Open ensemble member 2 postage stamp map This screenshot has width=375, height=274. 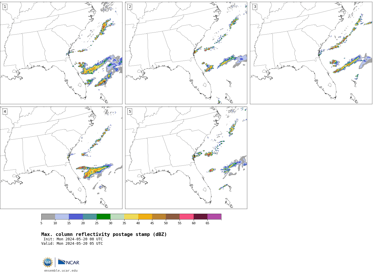[x=186, y=53]
